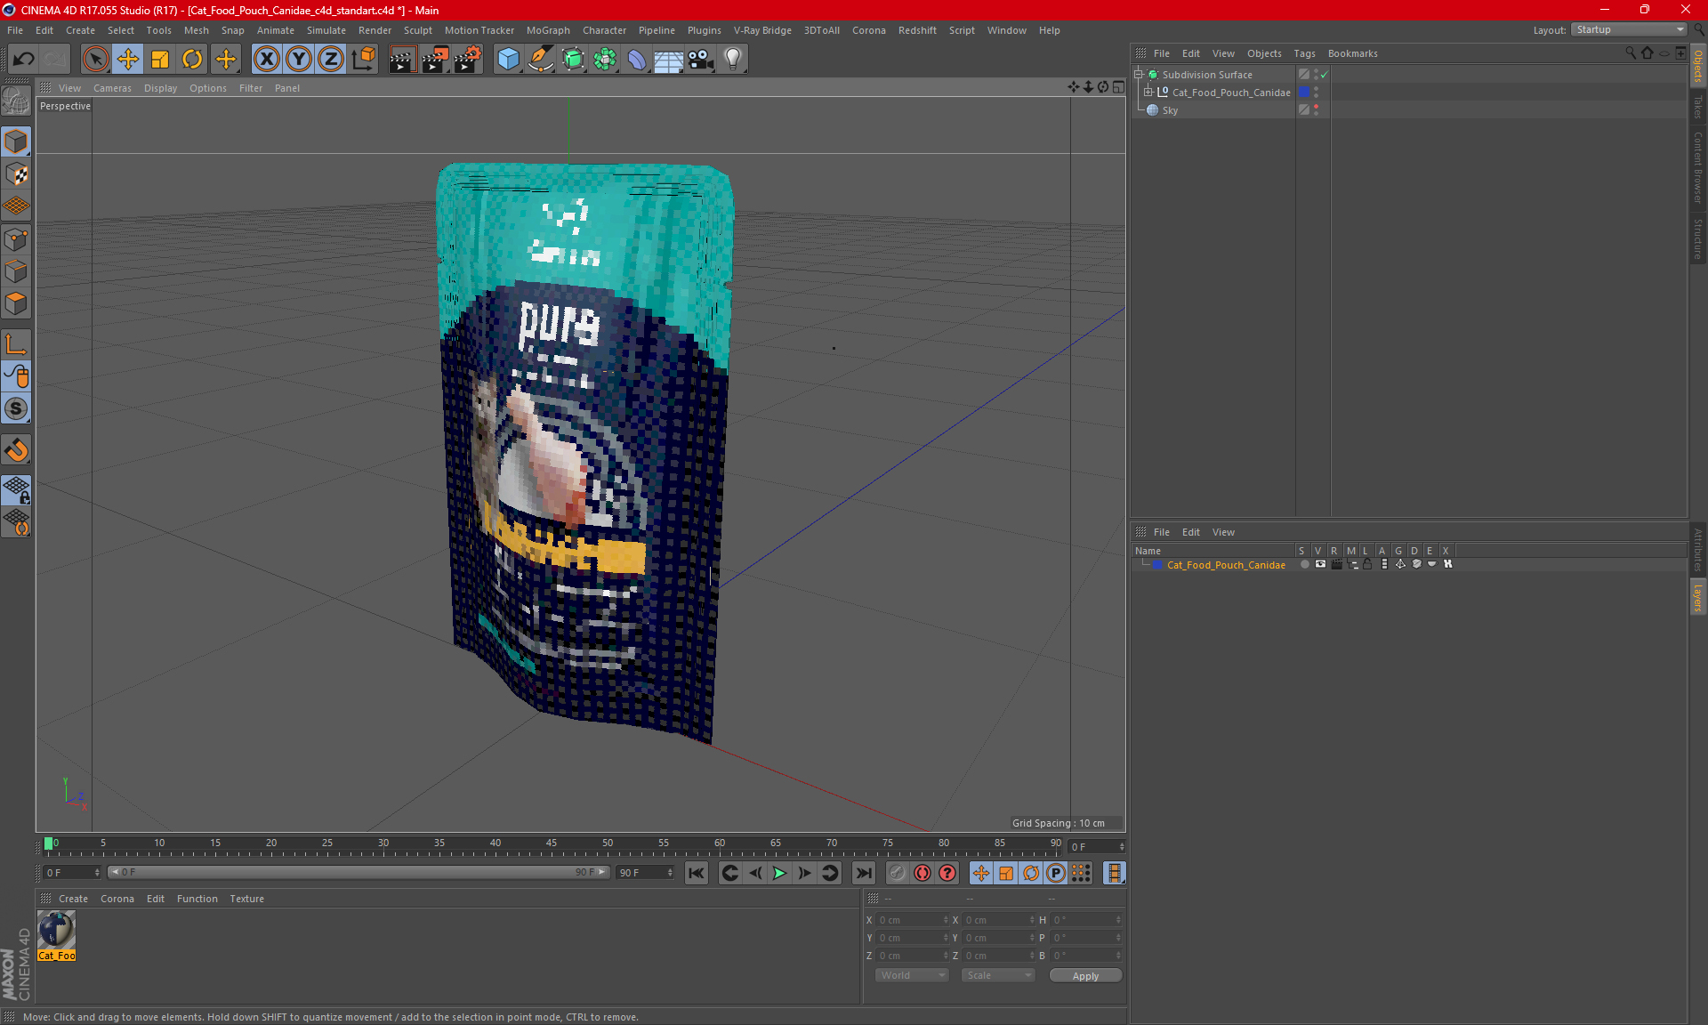Switch to Points mode
This screenshot has width=1708, height=1025.
[16, 239]
